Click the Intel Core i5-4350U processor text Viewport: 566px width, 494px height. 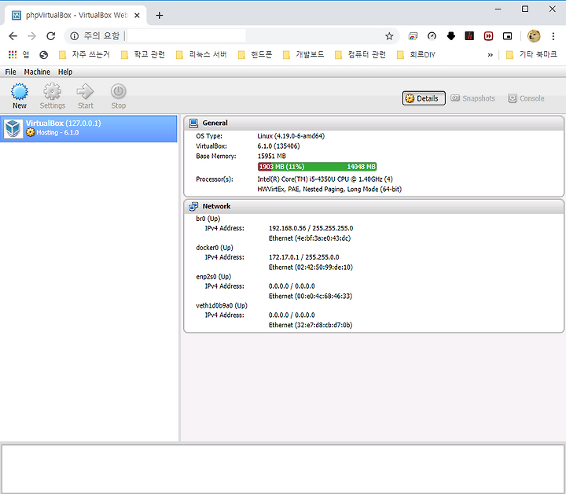click(325, 179)
